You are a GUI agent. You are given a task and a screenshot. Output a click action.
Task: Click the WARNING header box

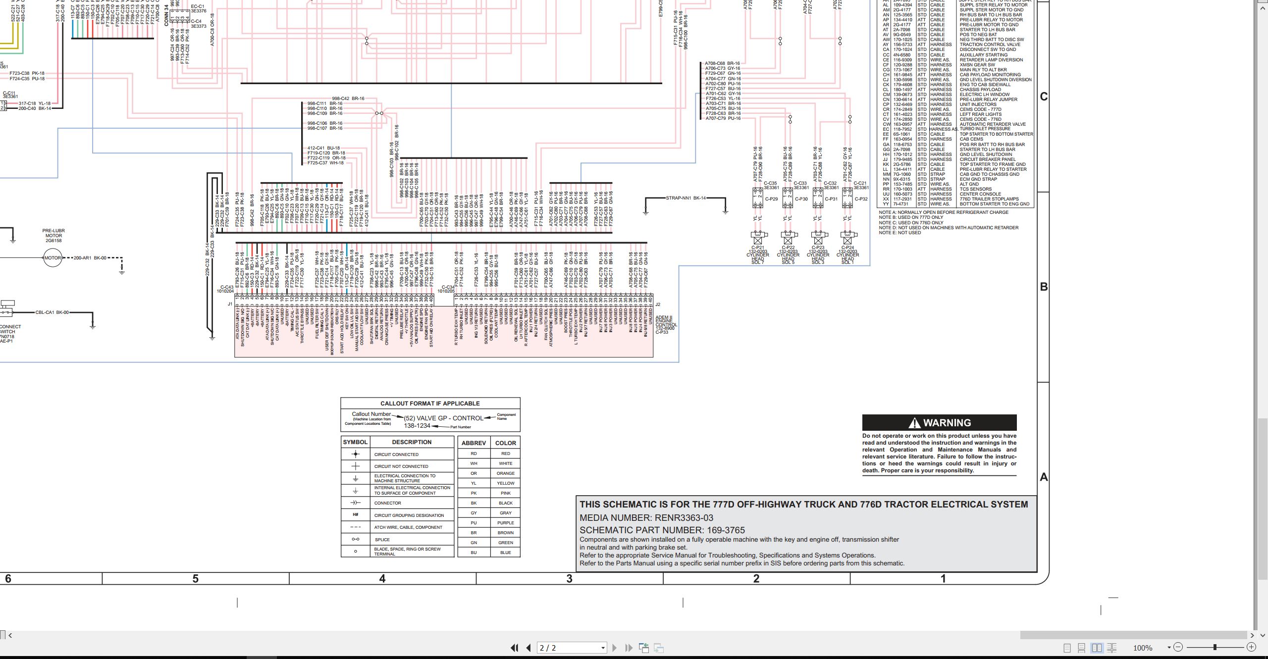(x=939, y=422)
